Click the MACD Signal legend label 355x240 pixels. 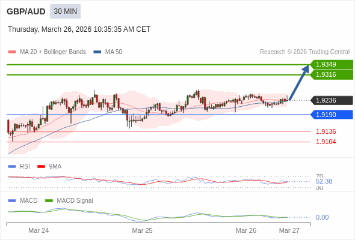75,201
